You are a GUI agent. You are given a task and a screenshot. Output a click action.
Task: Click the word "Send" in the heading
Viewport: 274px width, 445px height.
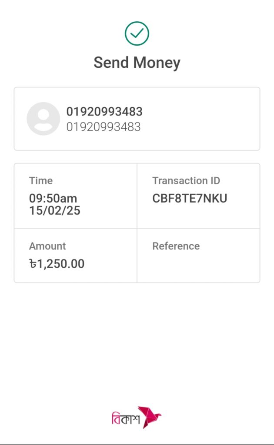tap(111, 63)
